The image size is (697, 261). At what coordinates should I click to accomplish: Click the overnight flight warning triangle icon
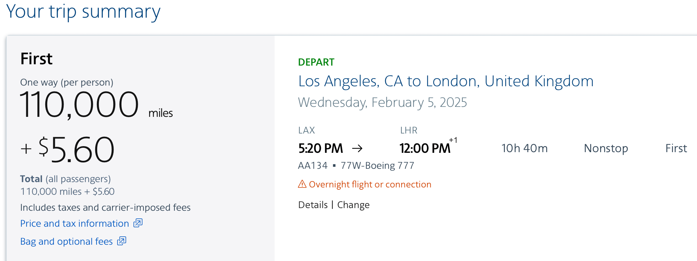point(302,184)
